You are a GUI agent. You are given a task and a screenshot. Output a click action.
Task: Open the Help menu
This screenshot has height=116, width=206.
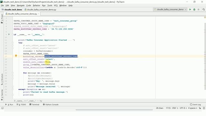tap(70, 5)
